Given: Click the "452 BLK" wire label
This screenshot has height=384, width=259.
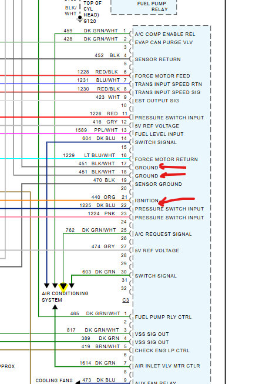Looking at the screenshot, I should pos(107,55).
